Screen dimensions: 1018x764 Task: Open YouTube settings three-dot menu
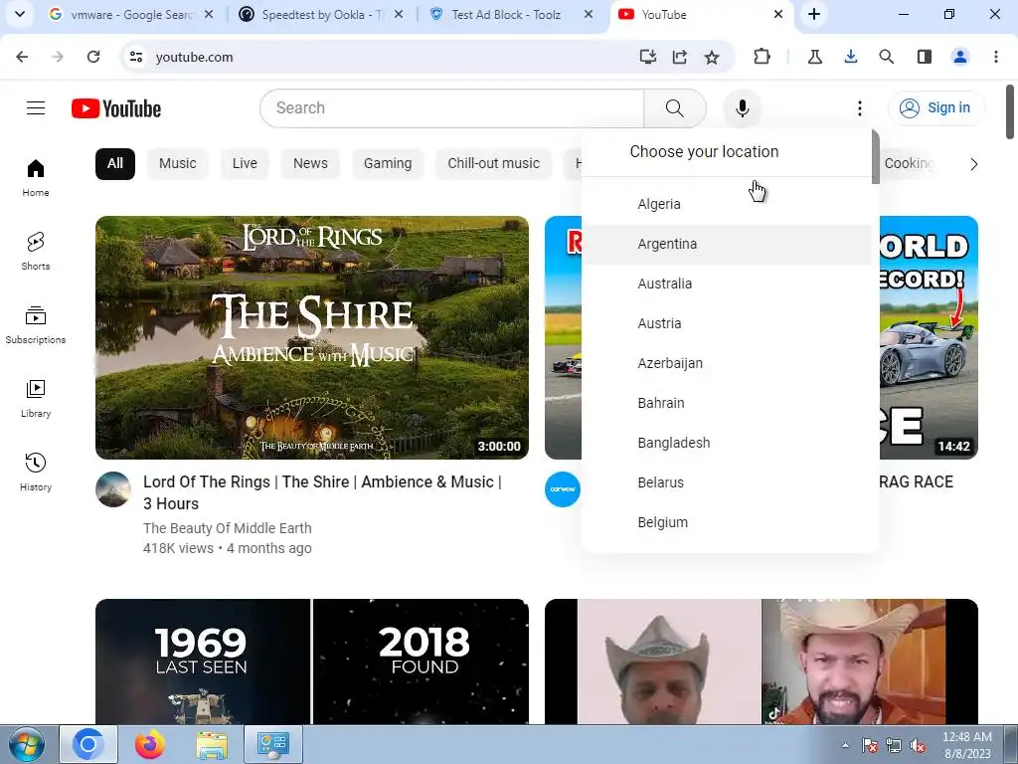tap(860, 107)
